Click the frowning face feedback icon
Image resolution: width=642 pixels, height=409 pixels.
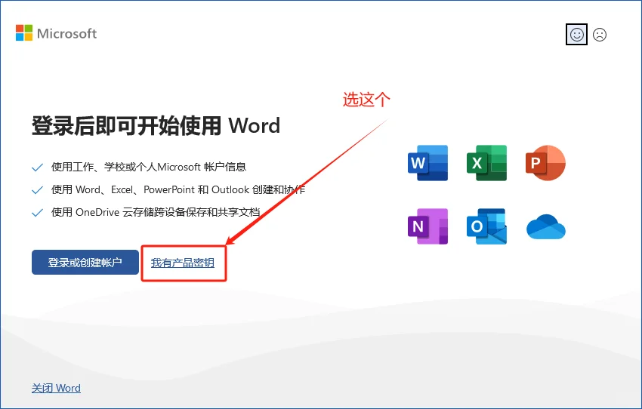pyautogui.click(x=600, y=35)
